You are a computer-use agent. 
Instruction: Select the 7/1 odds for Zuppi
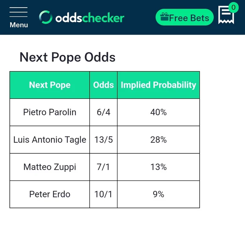pos(103,167)
